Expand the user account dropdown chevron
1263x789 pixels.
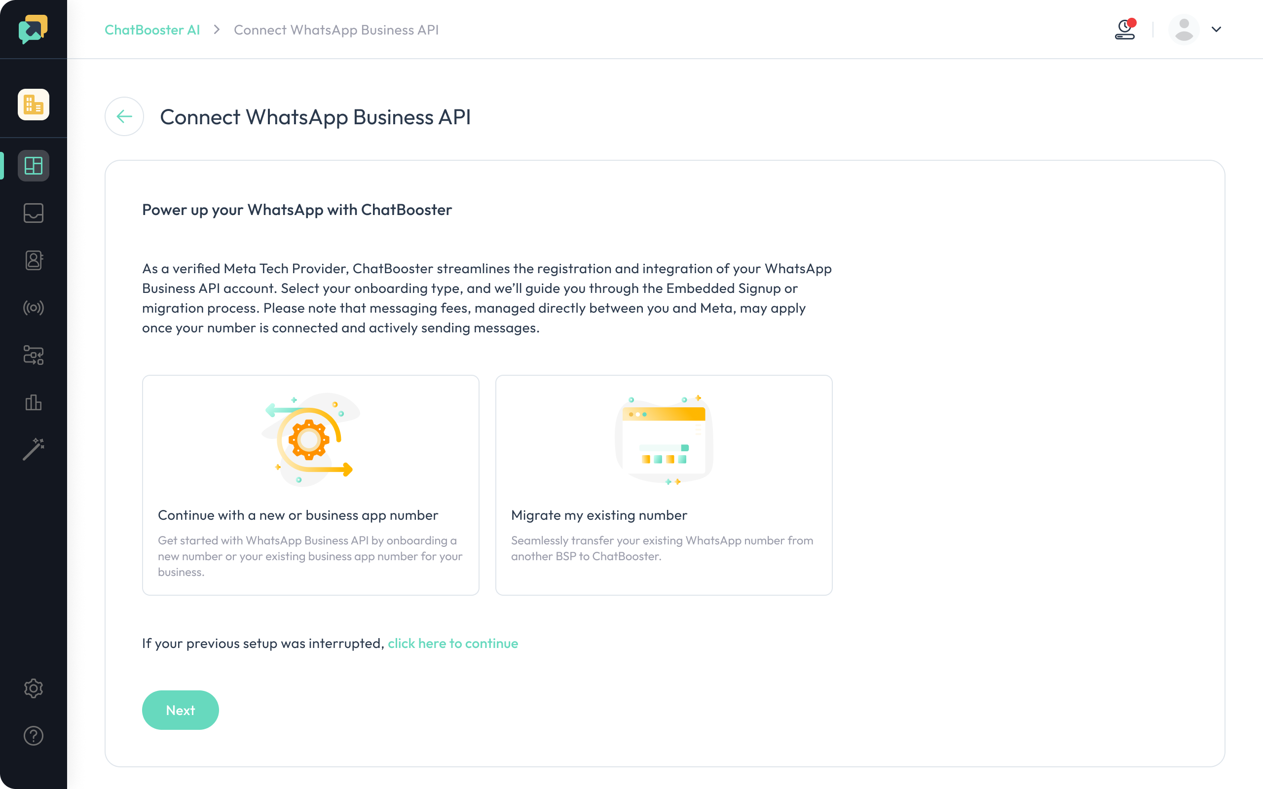click(x=1217, y=29)
